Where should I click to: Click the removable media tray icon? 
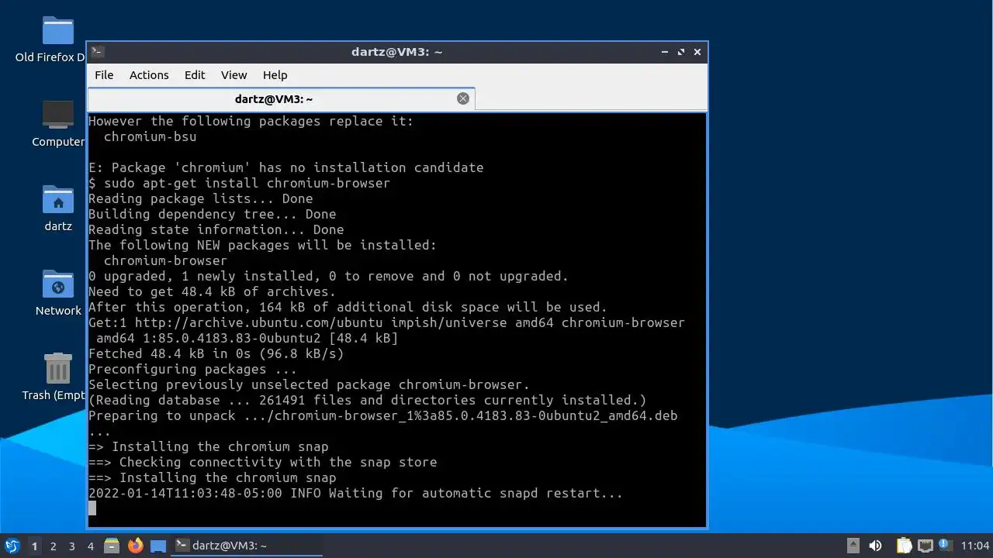tap(853, 546)
